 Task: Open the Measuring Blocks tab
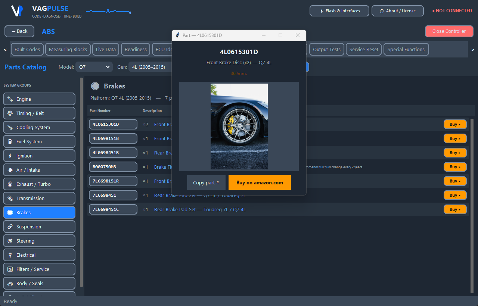click(x=68, y=49)
